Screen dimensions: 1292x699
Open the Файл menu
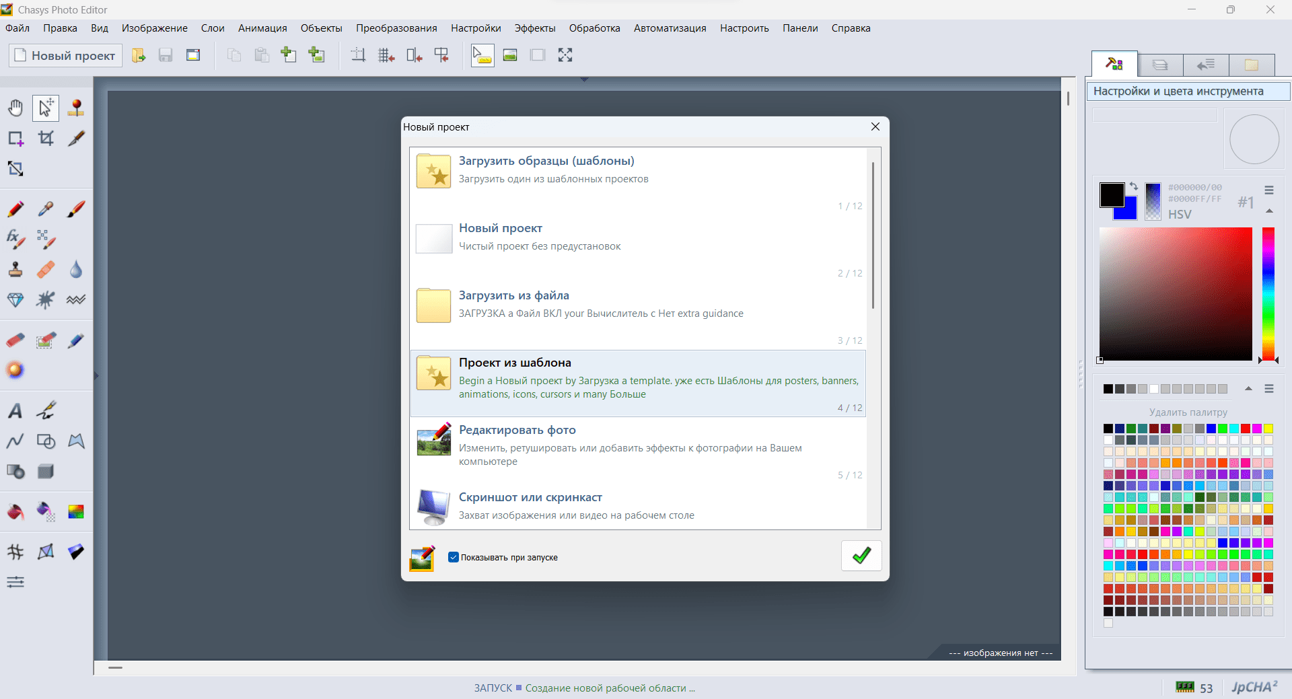pos(17,28)
